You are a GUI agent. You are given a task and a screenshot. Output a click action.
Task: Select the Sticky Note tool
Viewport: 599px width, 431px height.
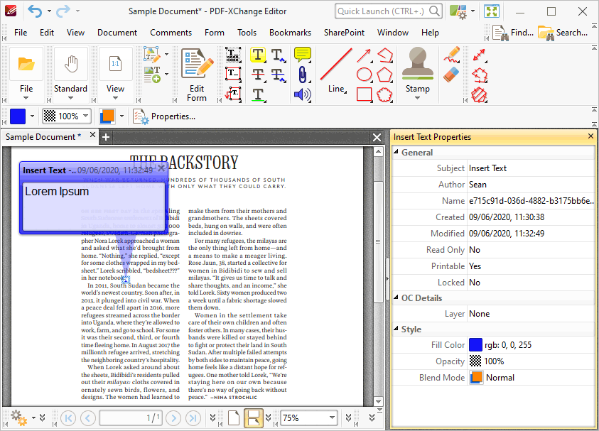302,55
